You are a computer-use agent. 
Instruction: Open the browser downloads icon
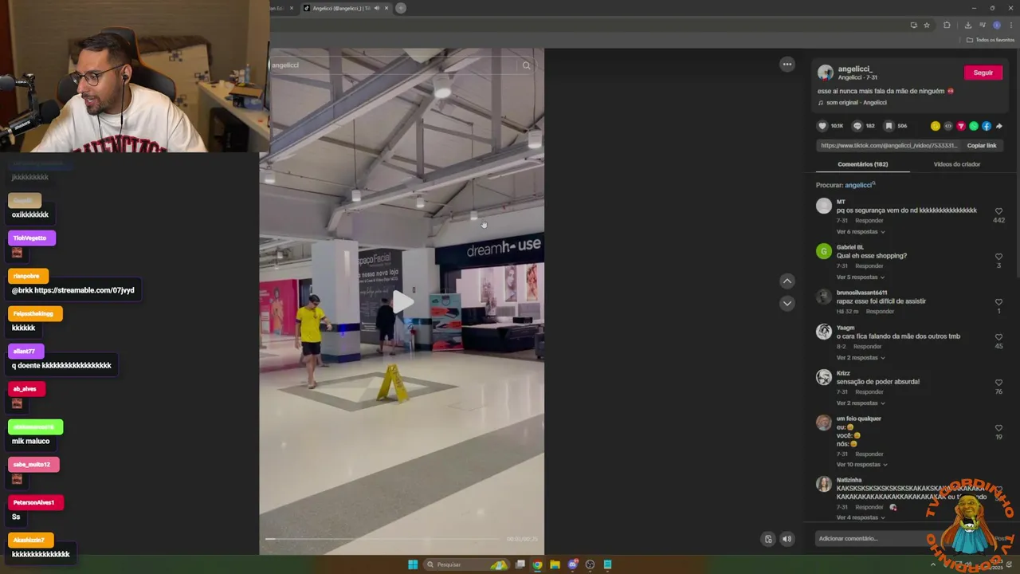[967, 26]
